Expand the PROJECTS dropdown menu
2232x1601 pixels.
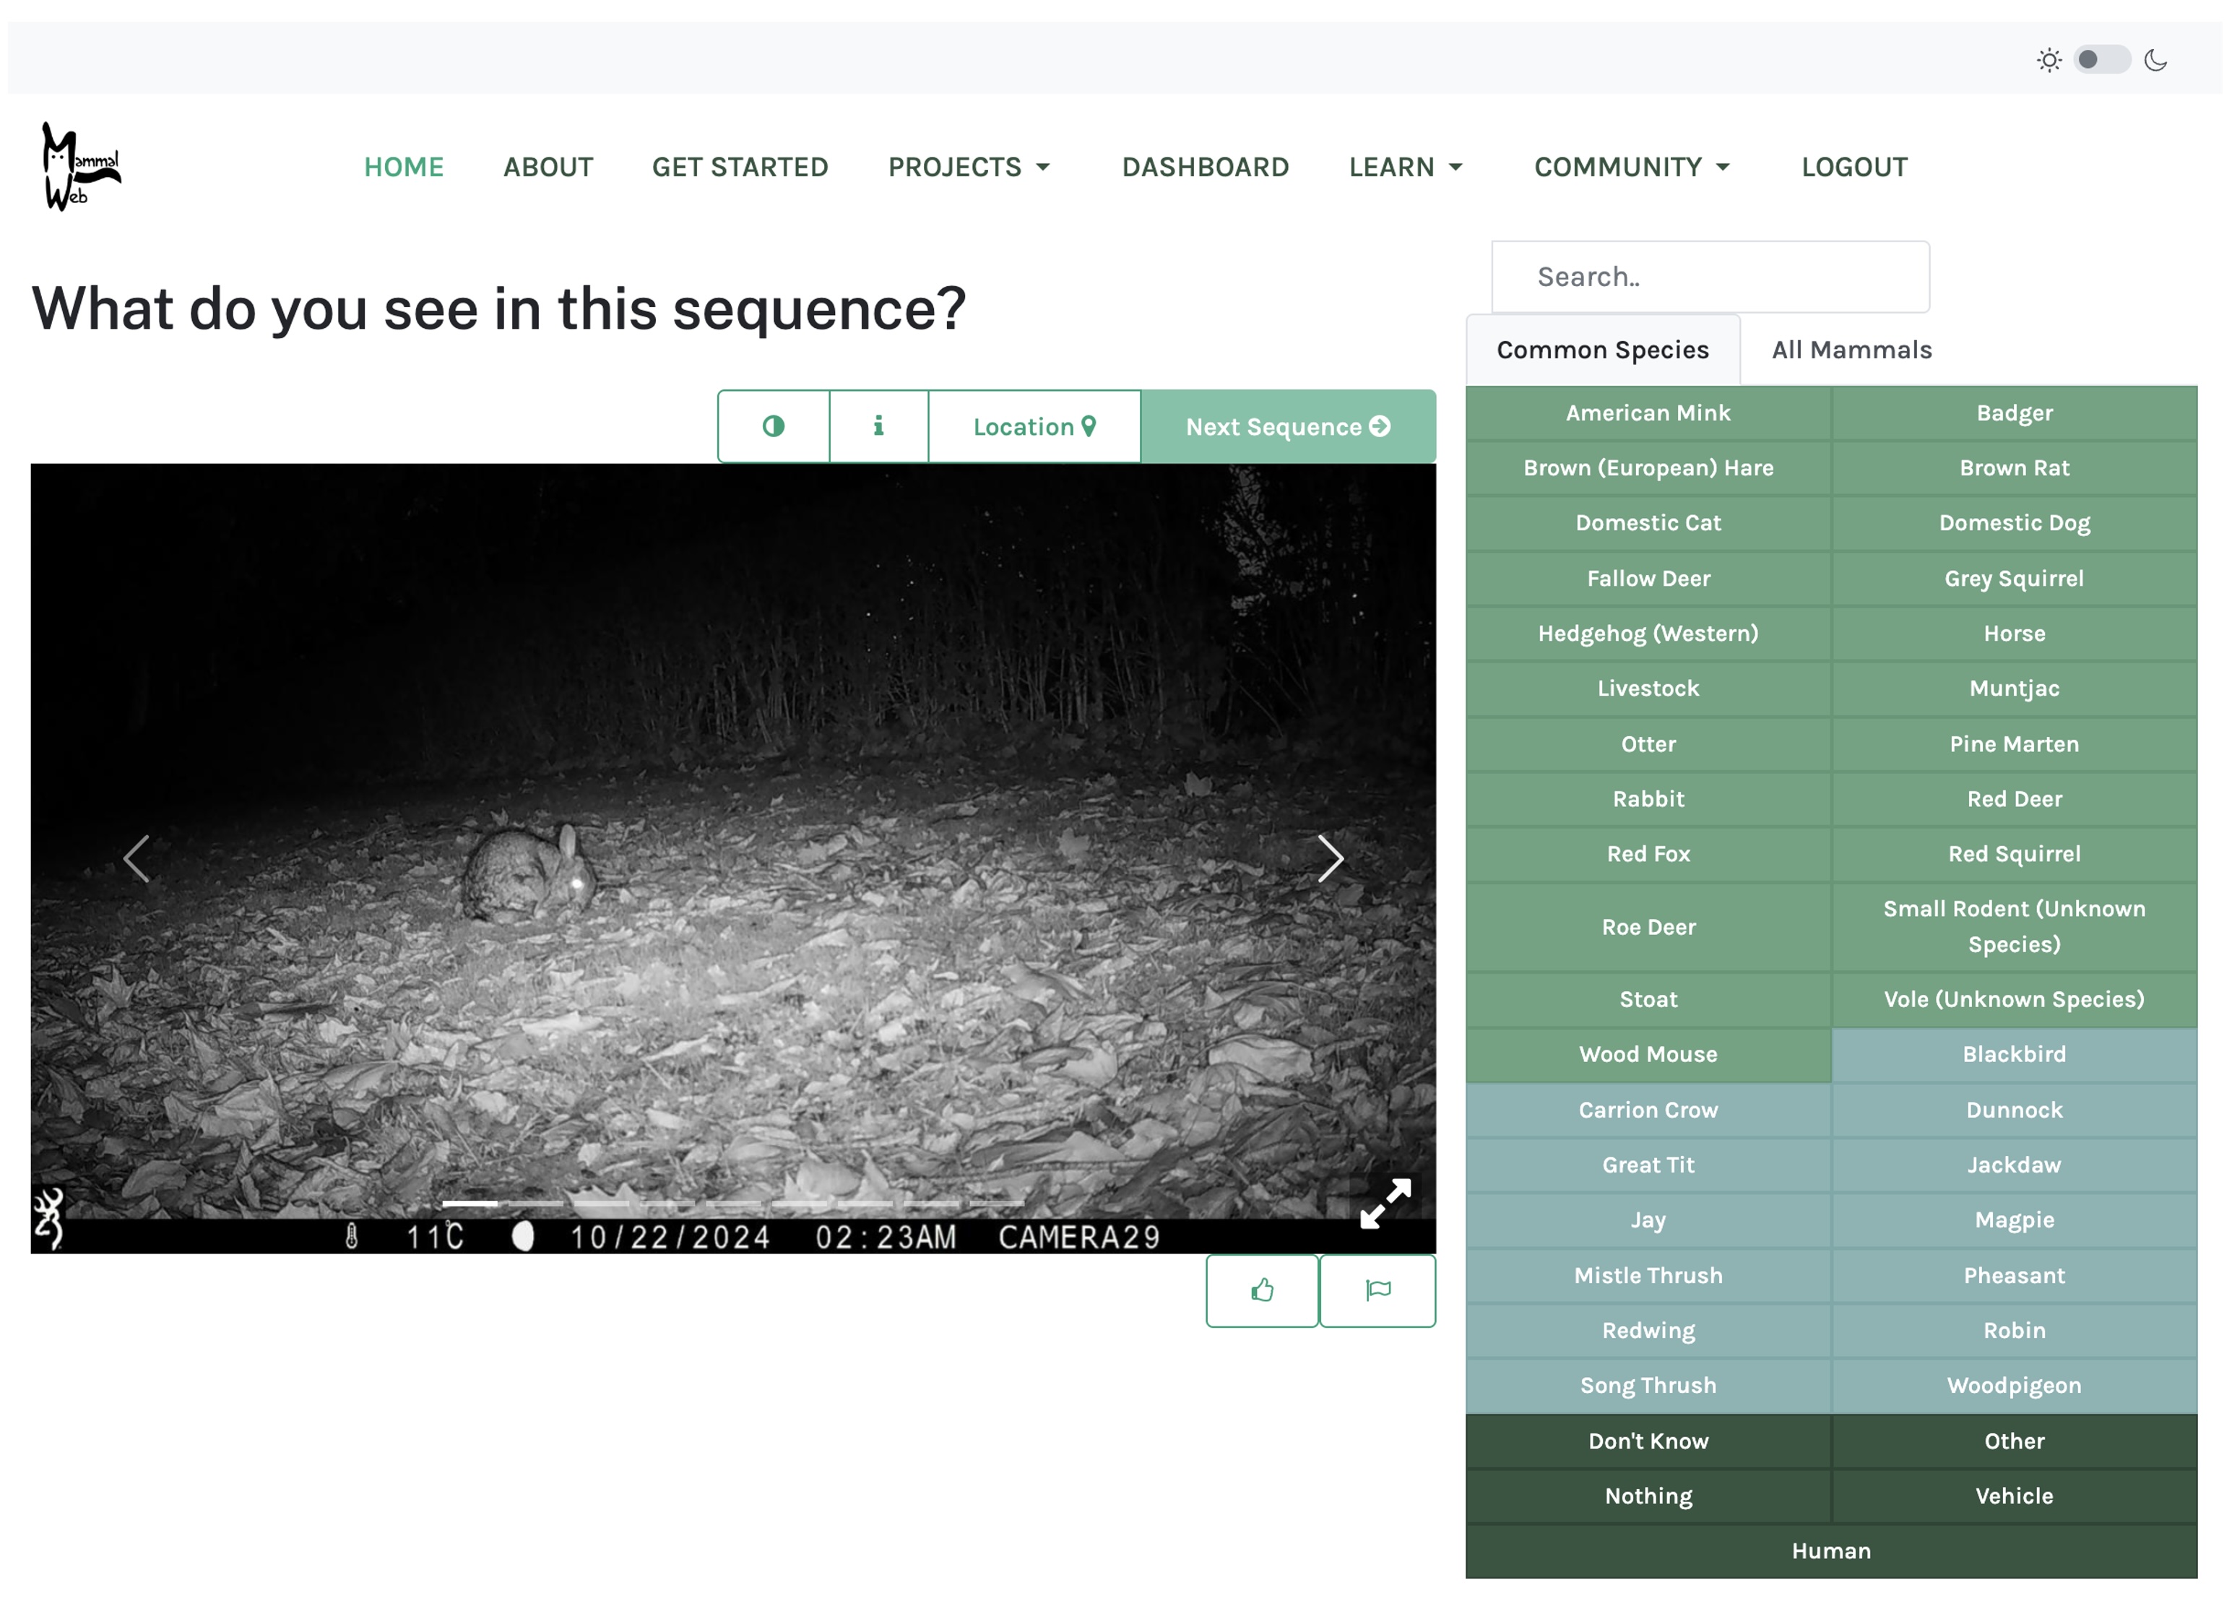969,168
